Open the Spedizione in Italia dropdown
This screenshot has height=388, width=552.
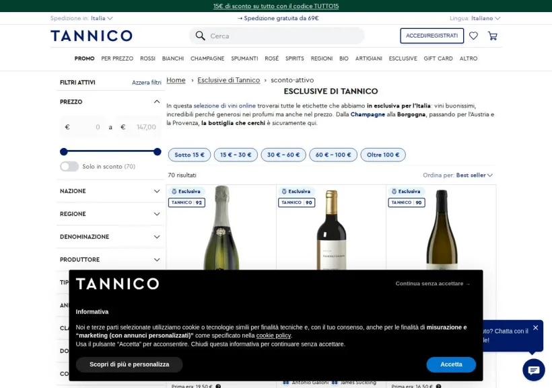[x=81, y=18]
